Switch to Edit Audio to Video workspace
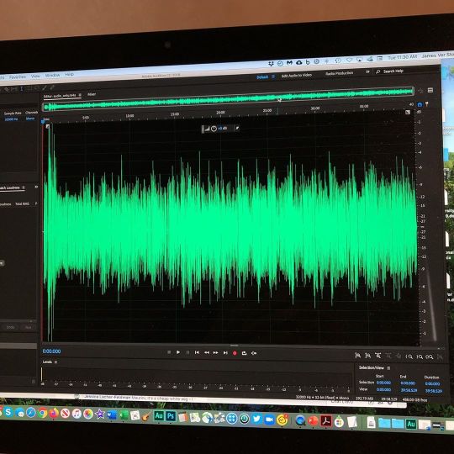The height and width of the screenshot is (454, 454). (297, 76)
